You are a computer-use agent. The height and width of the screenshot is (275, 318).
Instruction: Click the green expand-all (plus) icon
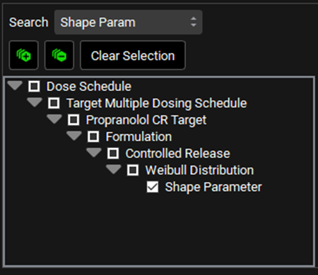click(x=23, y=55)
